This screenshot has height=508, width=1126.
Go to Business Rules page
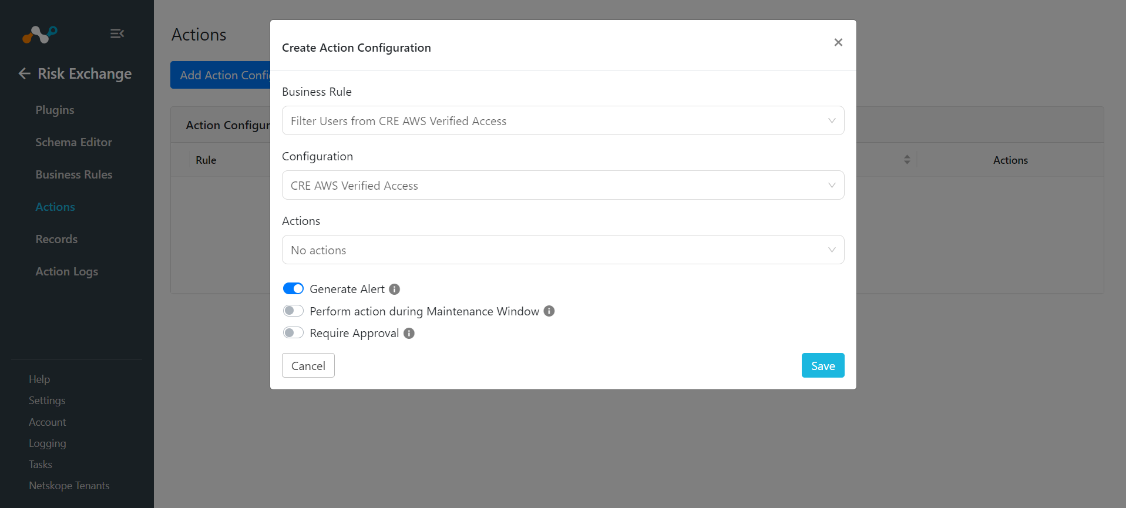(74, 174)
